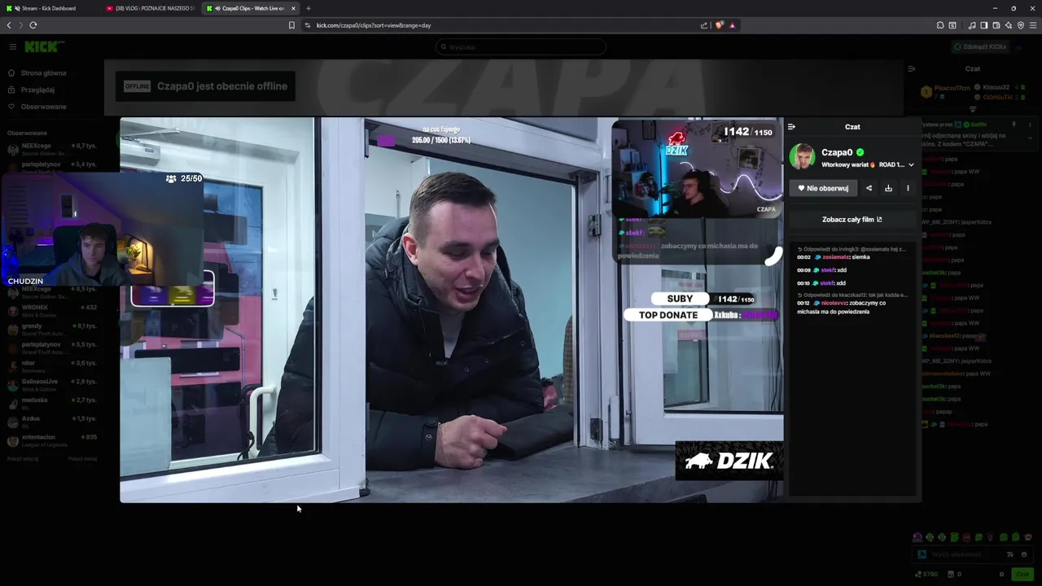Open the clip's three-dot options menu
The width and height of the screenshot is (1042, 586).
pyautogui.click(x=908, y=188)
